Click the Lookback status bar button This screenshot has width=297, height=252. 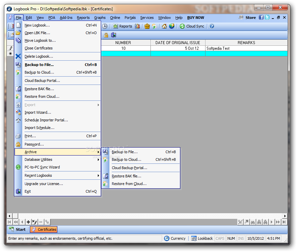[x=202, y=238]
